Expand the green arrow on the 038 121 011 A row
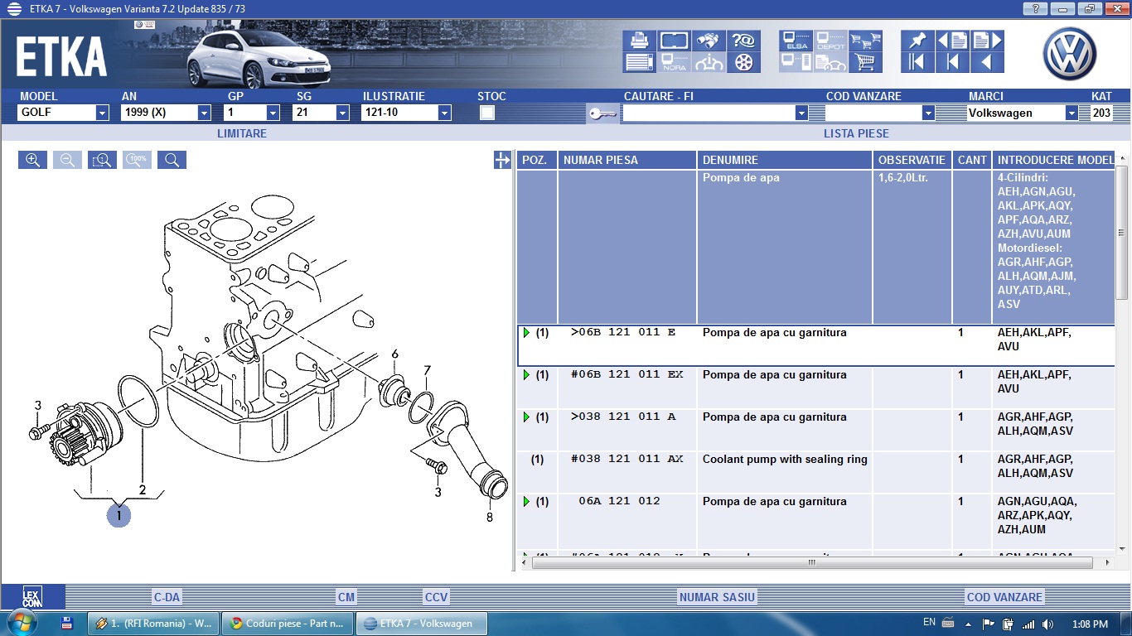 [526, 417]
